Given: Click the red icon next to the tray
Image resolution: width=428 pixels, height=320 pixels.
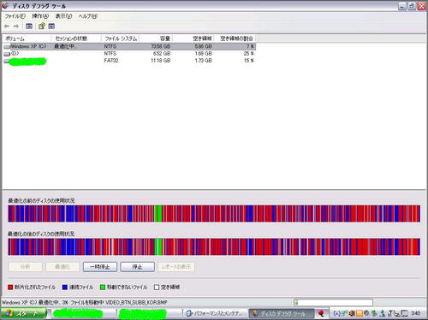Looking at the screenshot, I should point(321,314).
